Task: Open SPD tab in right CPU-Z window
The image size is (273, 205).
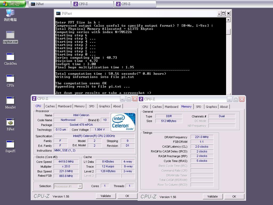Action: click(x=198, y=107)
